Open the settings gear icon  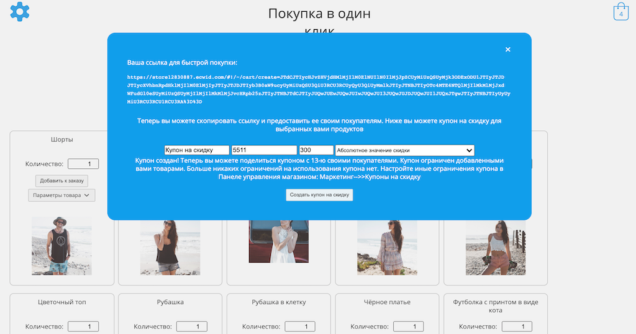pos(20,11)
